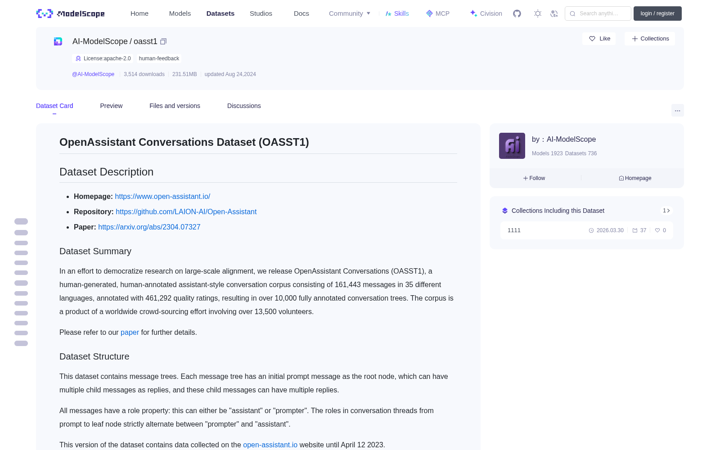Open the Models section
Viewport: 720px width, 450px height.
pyautogui.click(x=180, y=13)
